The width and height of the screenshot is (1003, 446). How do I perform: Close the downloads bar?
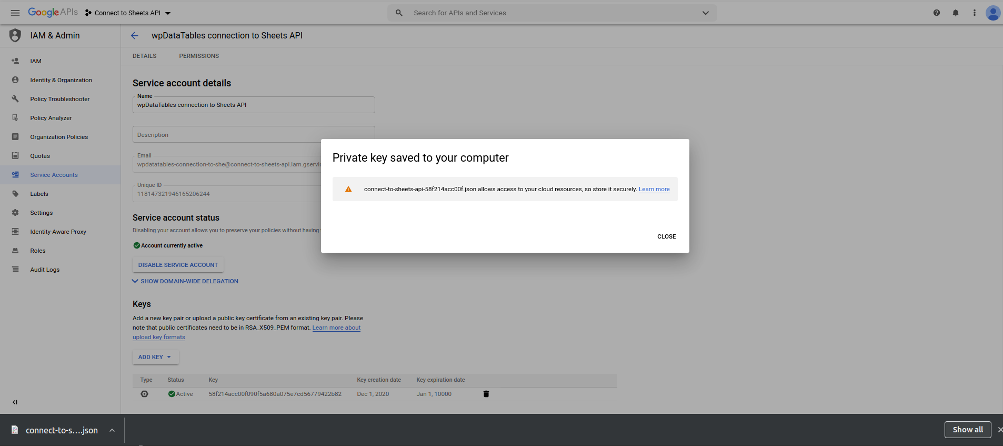1000,430
